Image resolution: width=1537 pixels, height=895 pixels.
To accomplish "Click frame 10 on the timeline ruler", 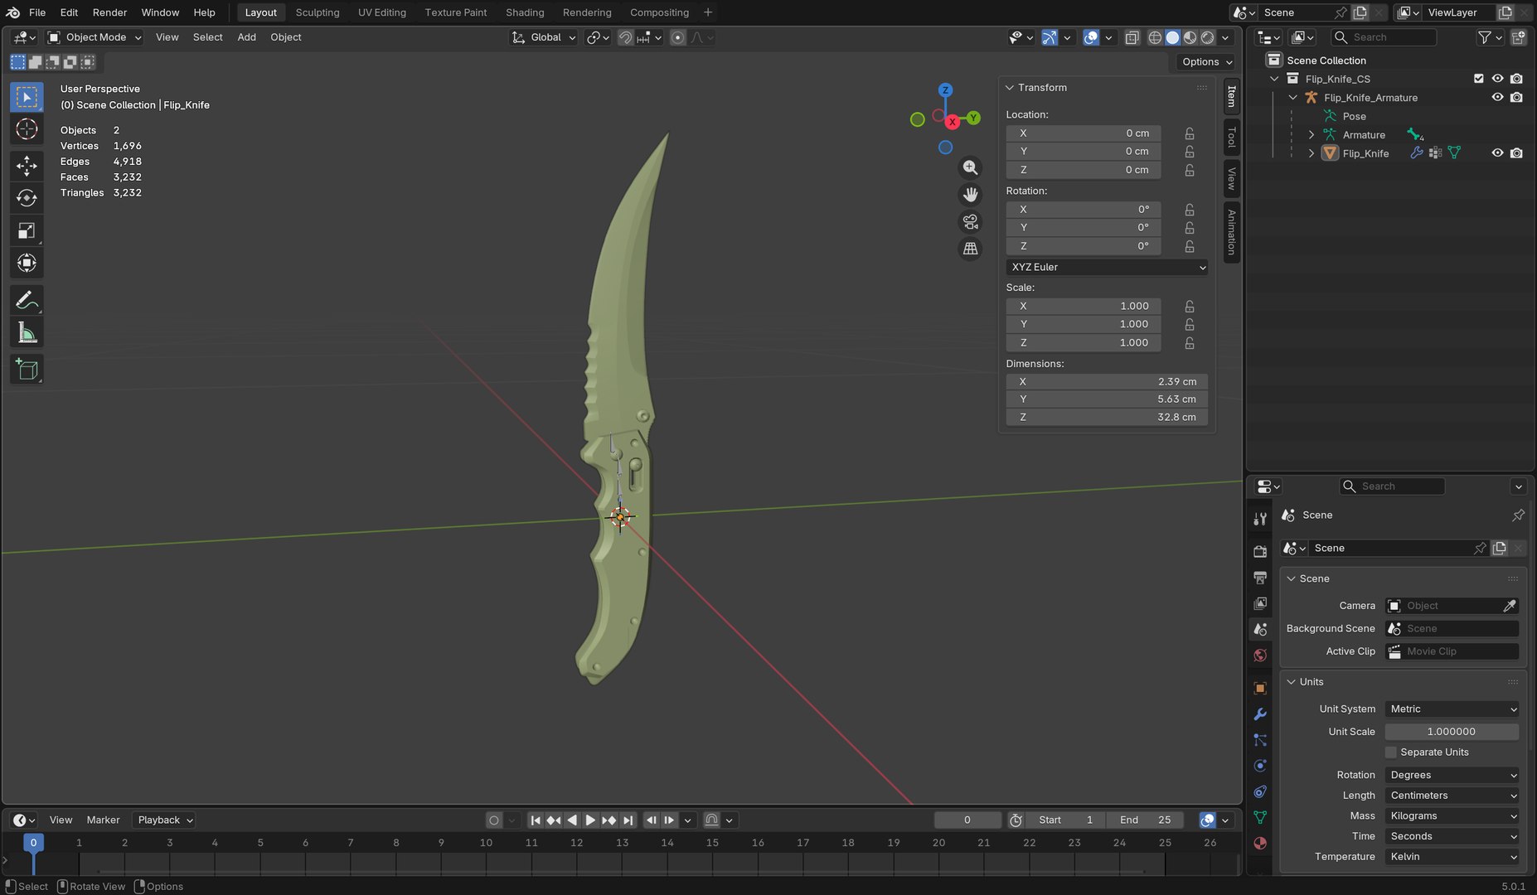I will coord(486,843).
